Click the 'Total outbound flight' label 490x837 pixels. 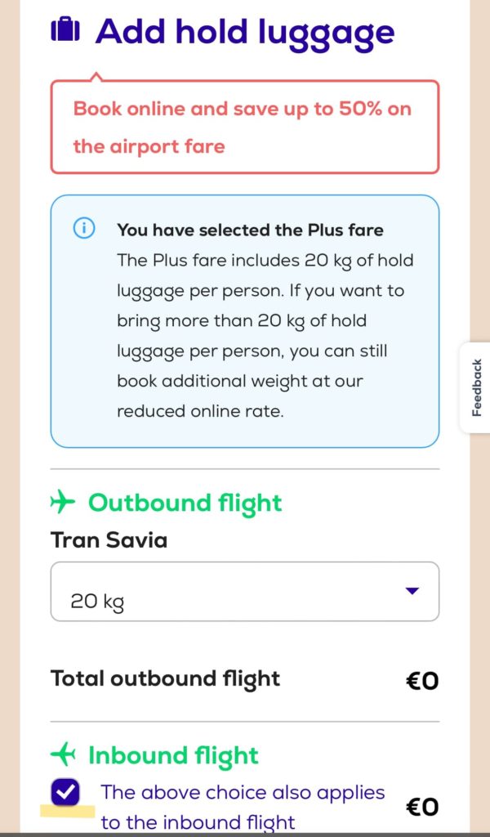coord(165,678)
